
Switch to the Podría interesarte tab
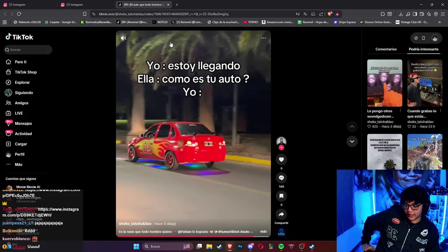[423, 49]
